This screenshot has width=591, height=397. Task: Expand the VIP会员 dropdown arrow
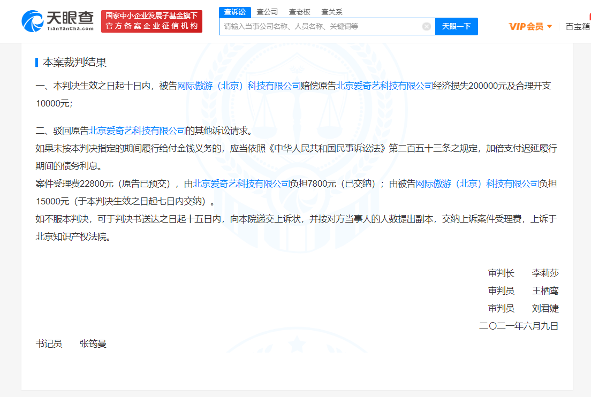pos(550,26)
